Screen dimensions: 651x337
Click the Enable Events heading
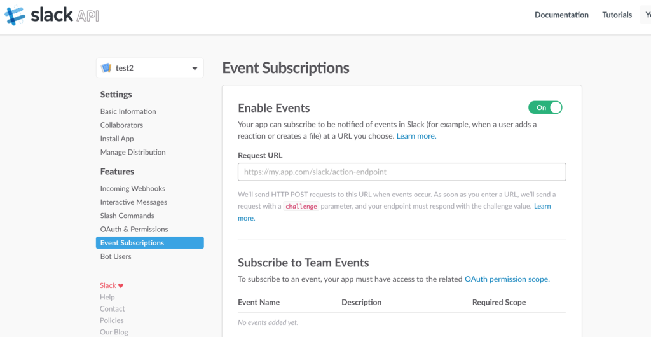274,108
